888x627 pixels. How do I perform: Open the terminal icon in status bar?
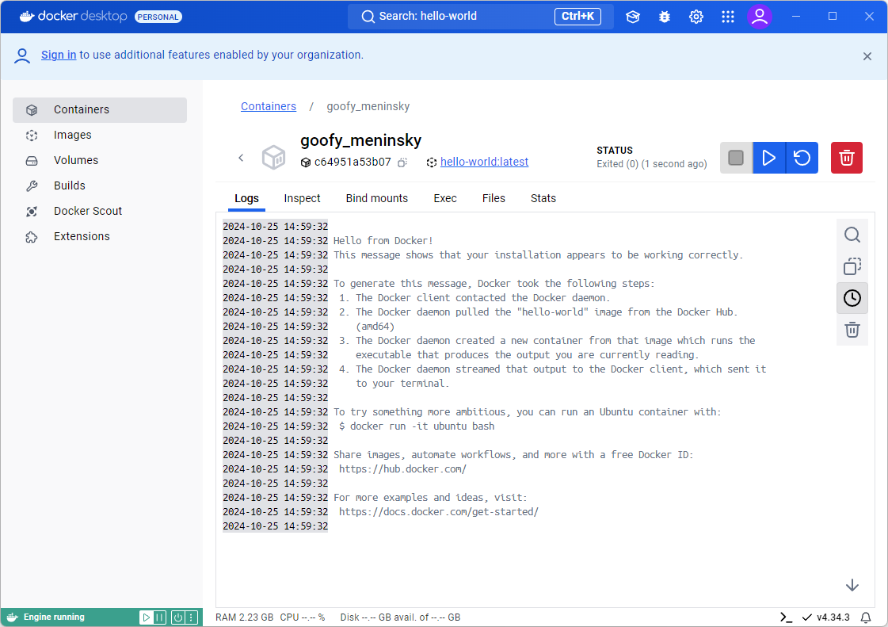786,617
